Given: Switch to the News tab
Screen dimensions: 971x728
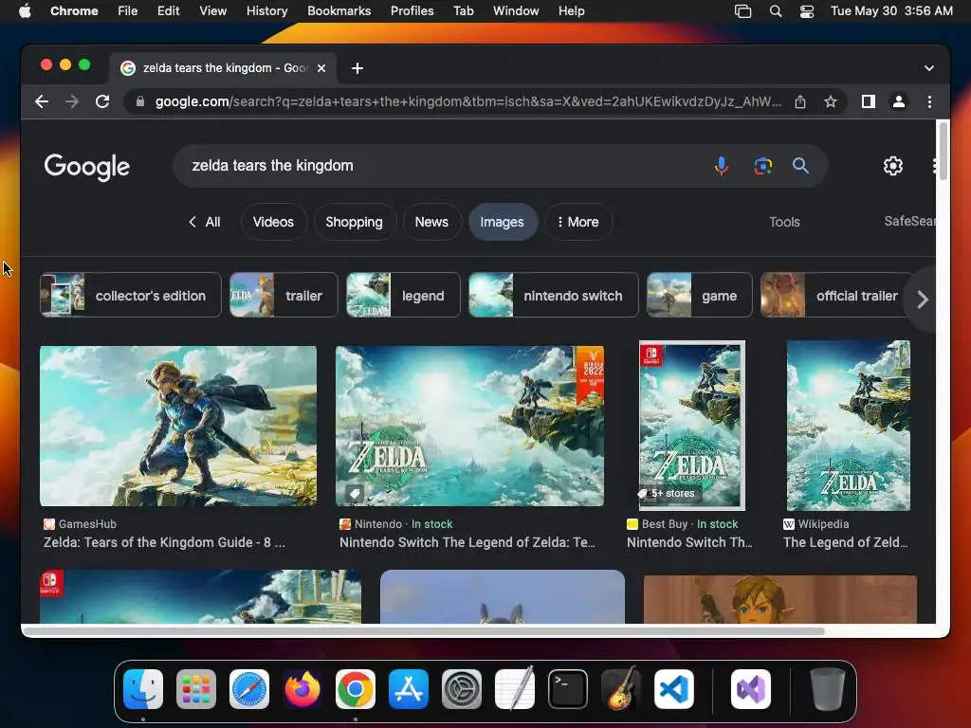Looking at the screenshot, I should tap(431, 222).
